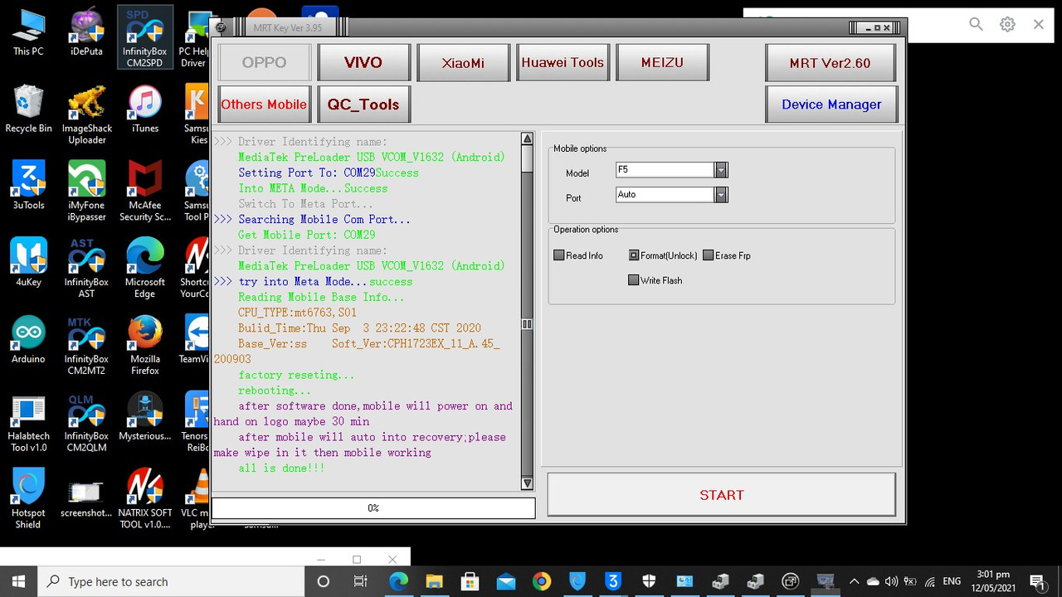
Task: Open the Huawei Tools tab
Action: pyautogui.click(x=563, y=62)
